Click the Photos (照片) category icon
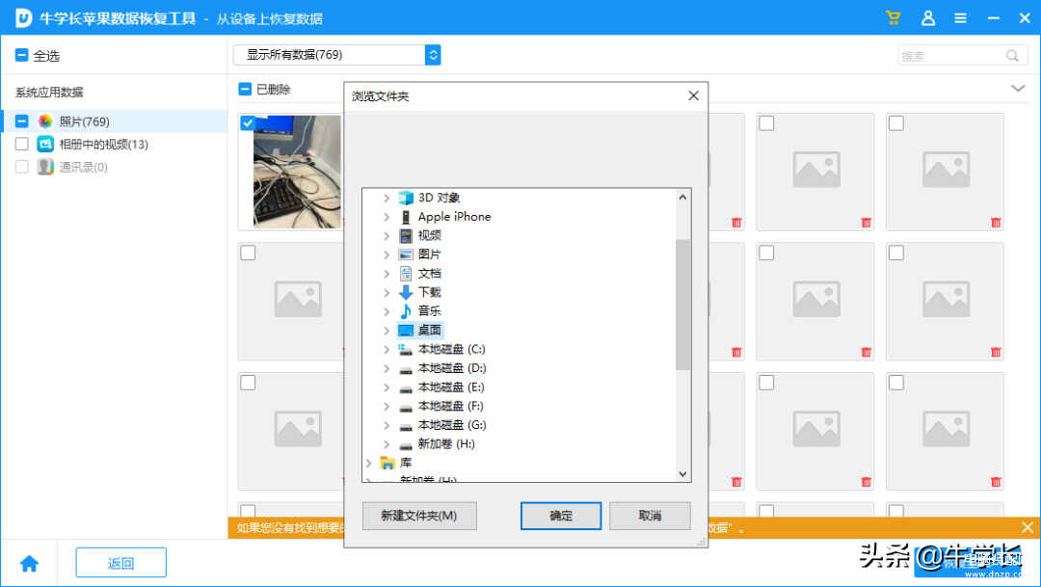The width and height of the screenshot is (1041, 587). 45,121
